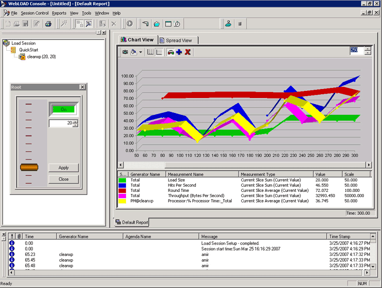This screenshot has height=288, width=382.
Task: Toggle the green On indicator in Root dialog
Action: [x=63, y=109]
